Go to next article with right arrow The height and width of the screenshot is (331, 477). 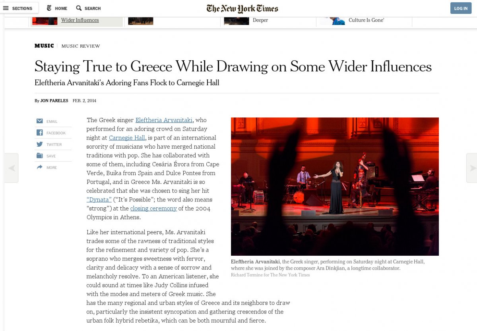tap(472, 168)
